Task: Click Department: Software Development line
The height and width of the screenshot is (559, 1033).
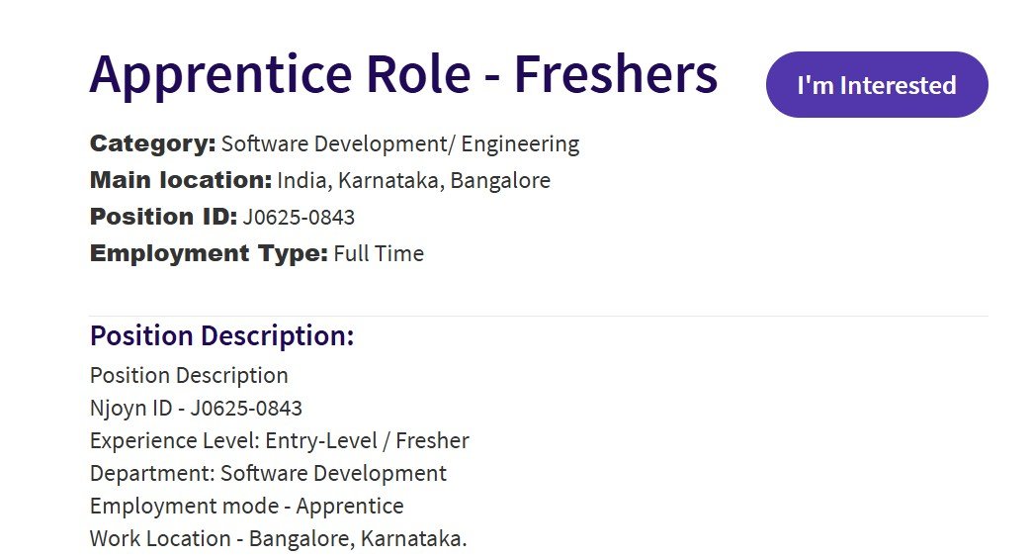Action: [268, 473]
